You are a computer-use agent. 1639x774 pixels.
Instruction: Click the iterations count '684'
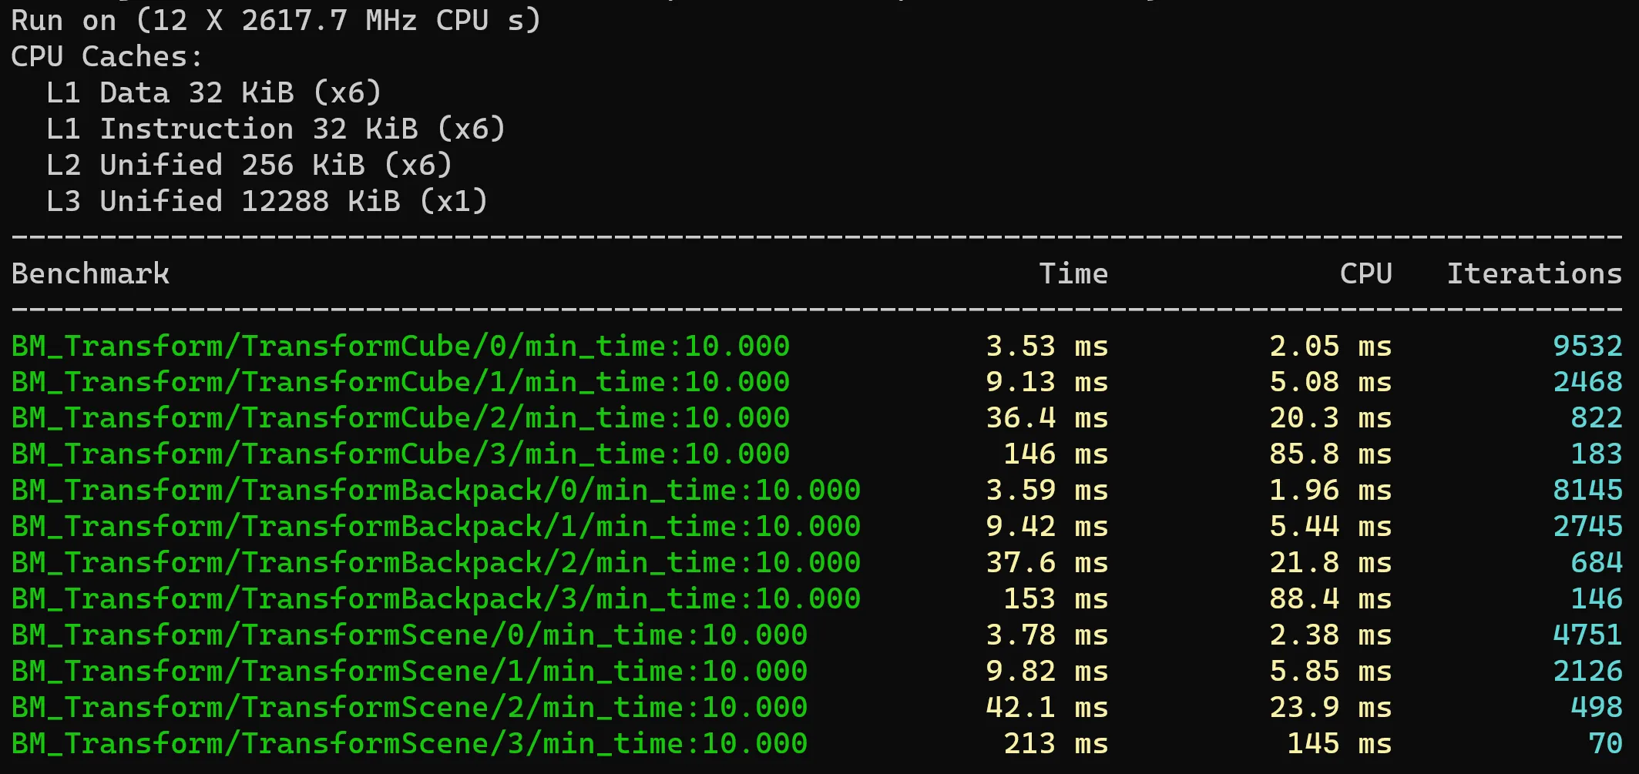point(1597,563)
